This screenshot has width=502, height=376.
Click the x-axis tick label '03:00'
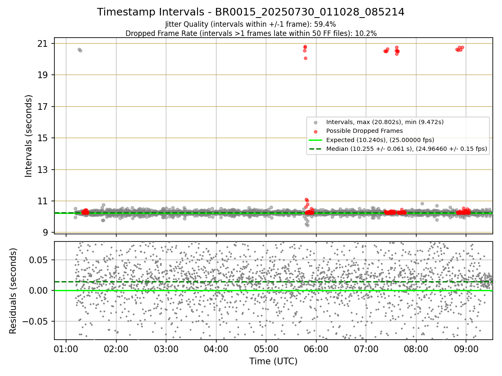(x=166, y=349)
